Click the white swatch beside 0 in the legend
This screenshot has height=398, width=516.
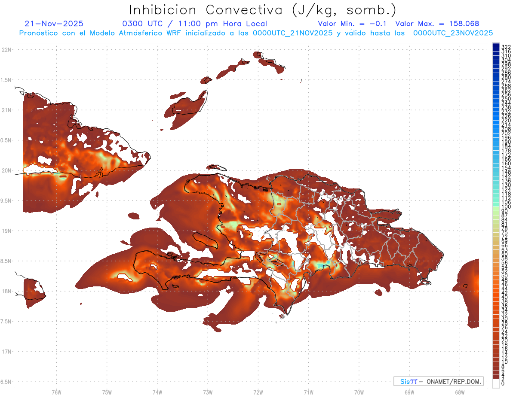point(496,383)
